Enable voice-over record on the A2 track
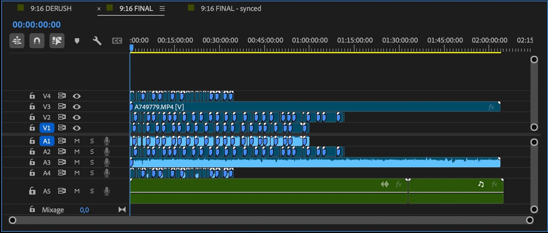Image resolution: width=548 pixels, height=233 pixels. tap(107, 152)
